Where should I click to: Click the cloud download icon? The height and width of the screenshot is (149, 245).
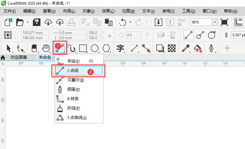48,22
